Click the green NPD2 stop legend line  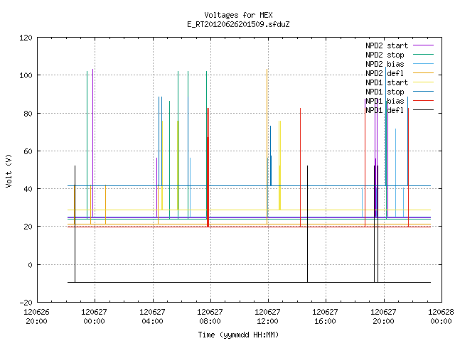pyautogui.click(x=423, y=55)
